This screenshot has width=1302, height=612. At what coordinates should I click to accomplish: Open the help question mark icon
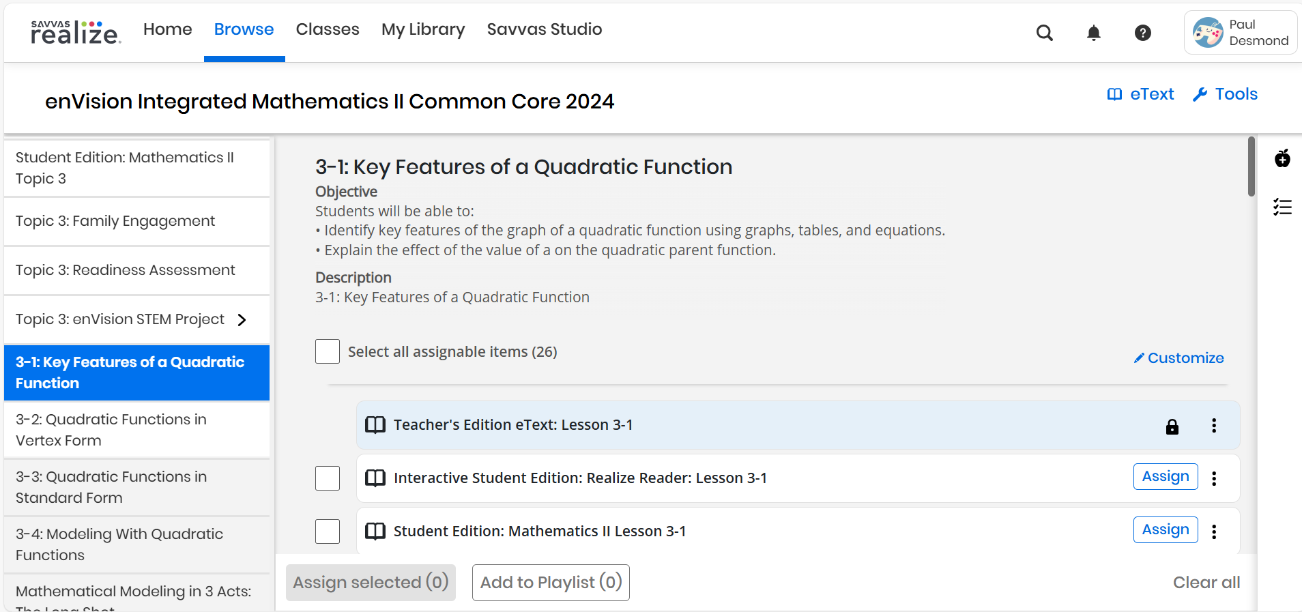[1143, 33]
